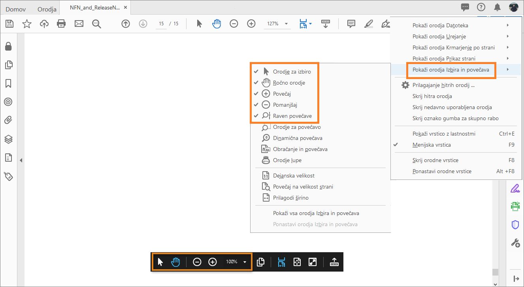Toggle the checked Menijska vrstica entry
This screenshot has height=287, width=524.
(x=456, y=145)
